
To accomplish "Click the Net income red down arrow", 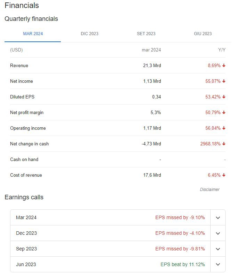I will pos(224,81).
